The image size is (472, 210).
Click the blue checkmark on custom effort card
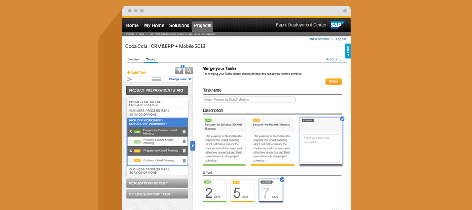(x=282, y=180)
